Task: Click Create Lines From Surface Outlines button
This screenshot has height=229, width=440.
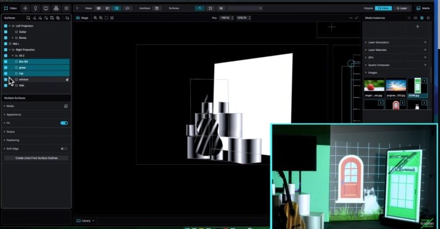Action: 36,158
